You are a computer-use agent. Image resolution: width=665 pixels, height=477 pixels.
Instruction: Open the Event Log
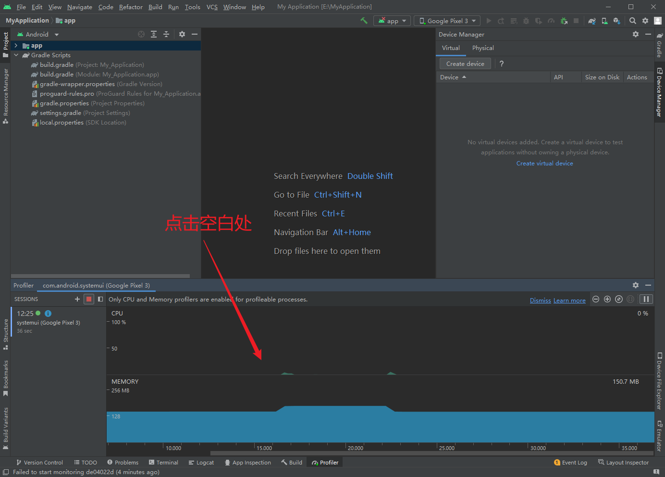[570, 462]
